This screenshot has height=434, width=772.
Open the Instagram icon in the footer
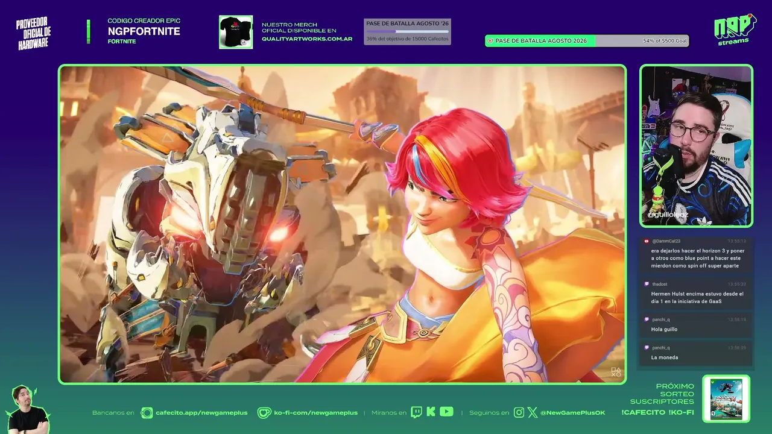pos(519,413)
